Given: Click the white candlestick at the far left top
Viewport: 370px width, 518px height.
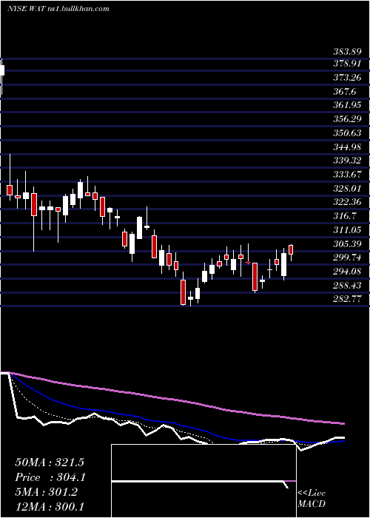Looking at the screenshot, I should point(2,70).
